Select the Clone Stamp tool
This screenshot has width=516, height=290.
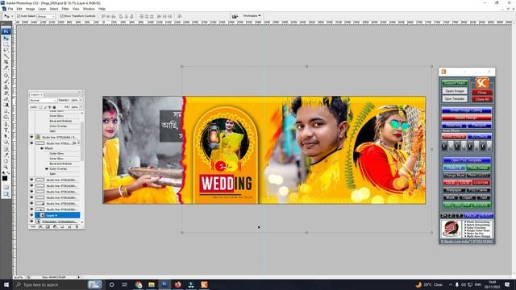pos(6,87)
